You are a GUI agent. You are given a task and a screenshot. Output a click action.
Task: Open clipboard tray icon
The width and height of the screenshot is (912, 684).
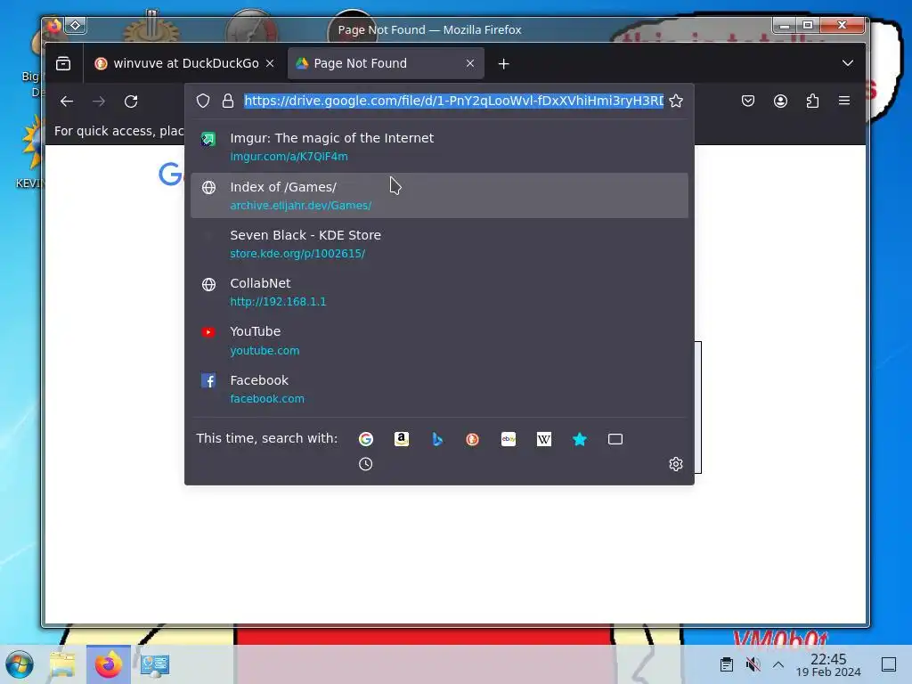pos(727,664)
